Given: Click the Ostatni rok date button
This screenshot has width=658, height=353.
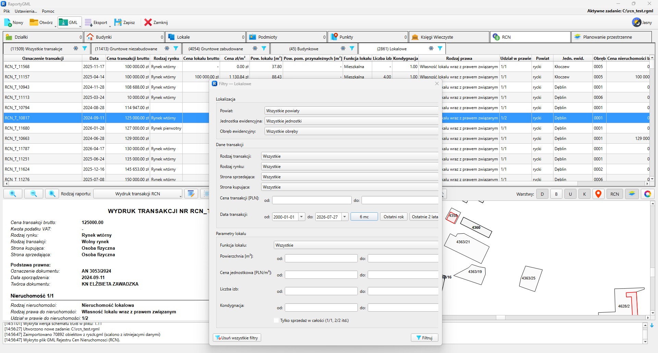Looking at the screenshot, I should tap(394, 217).
